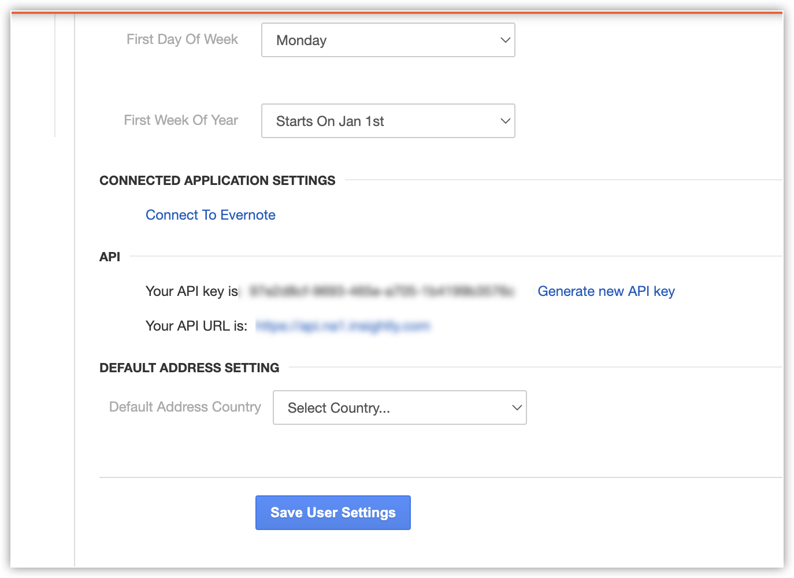Screen dimensions: 794x578
Task: Click the Monday value in dropdown
Action: coord(301,40)
